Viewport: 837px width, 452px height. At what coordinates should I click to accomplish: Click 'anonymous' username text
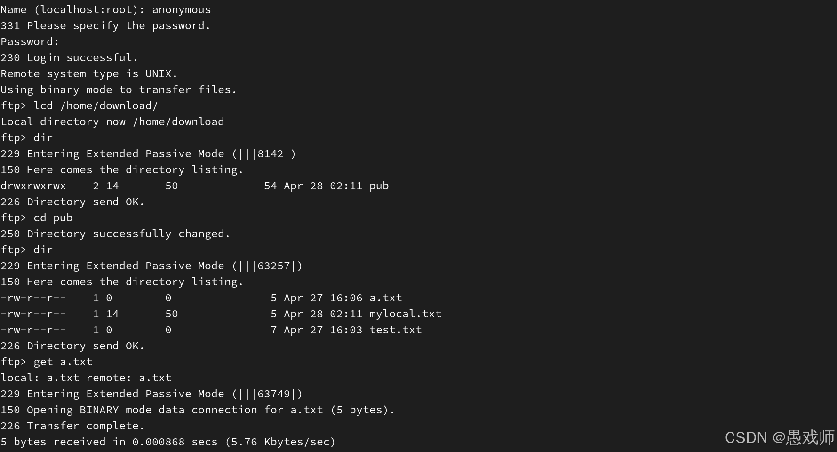tap(181, 9)
